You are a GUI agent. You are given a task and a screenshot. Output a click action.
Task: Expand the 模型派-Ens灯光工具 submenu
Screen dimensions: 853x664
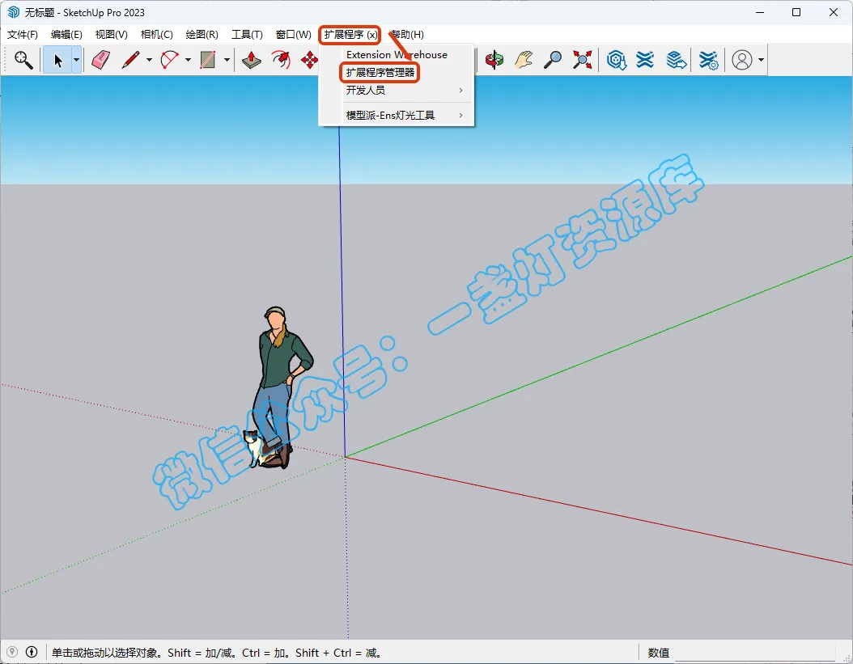pyautogui.click(x=397, y=116)
